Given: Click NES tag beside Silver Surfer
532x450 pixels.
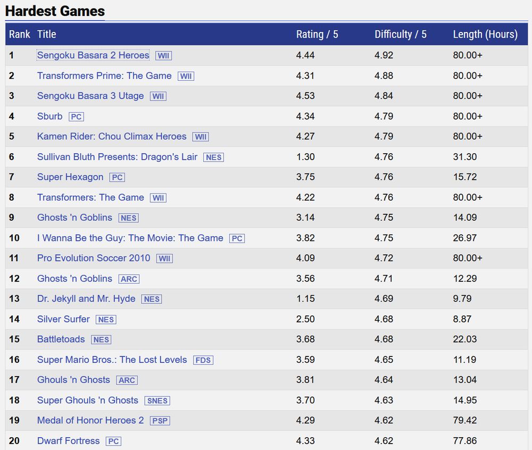Looking at the screenshot, I should 106,320.
